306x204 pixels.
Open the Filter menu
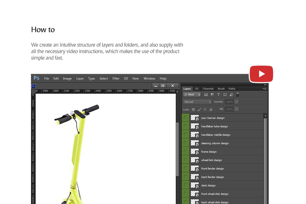pyautogui.click(x=116, y=79)
